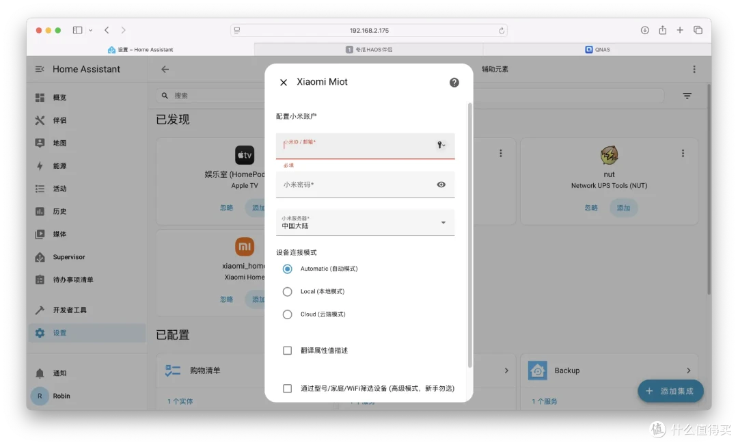
Task: Open 待办事项清单 in sidebar
Action: 87,280
